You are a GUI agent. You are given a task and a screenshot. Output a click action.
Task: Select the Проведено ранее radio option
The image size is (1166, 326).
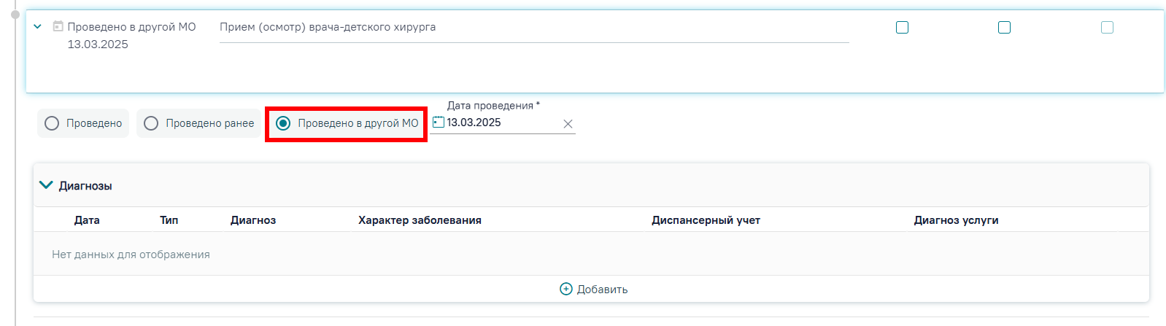click(199, 123)
